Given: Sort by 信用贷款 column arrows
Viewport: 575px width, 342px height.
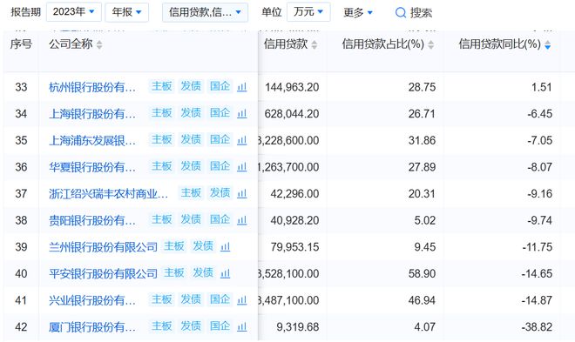Looking at the screenshot, I should 315,44.
